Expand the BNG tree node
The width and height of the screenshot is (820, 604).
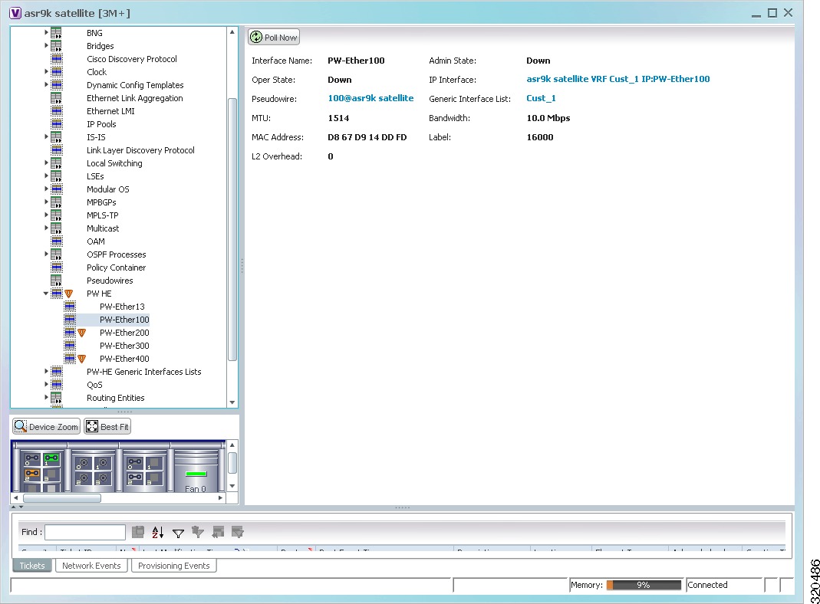click(46, 32)
